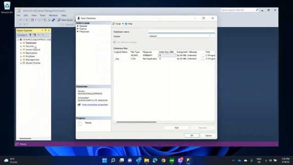
Task: Select the XEvent Profiler tree item
Action: pos(33,63)
